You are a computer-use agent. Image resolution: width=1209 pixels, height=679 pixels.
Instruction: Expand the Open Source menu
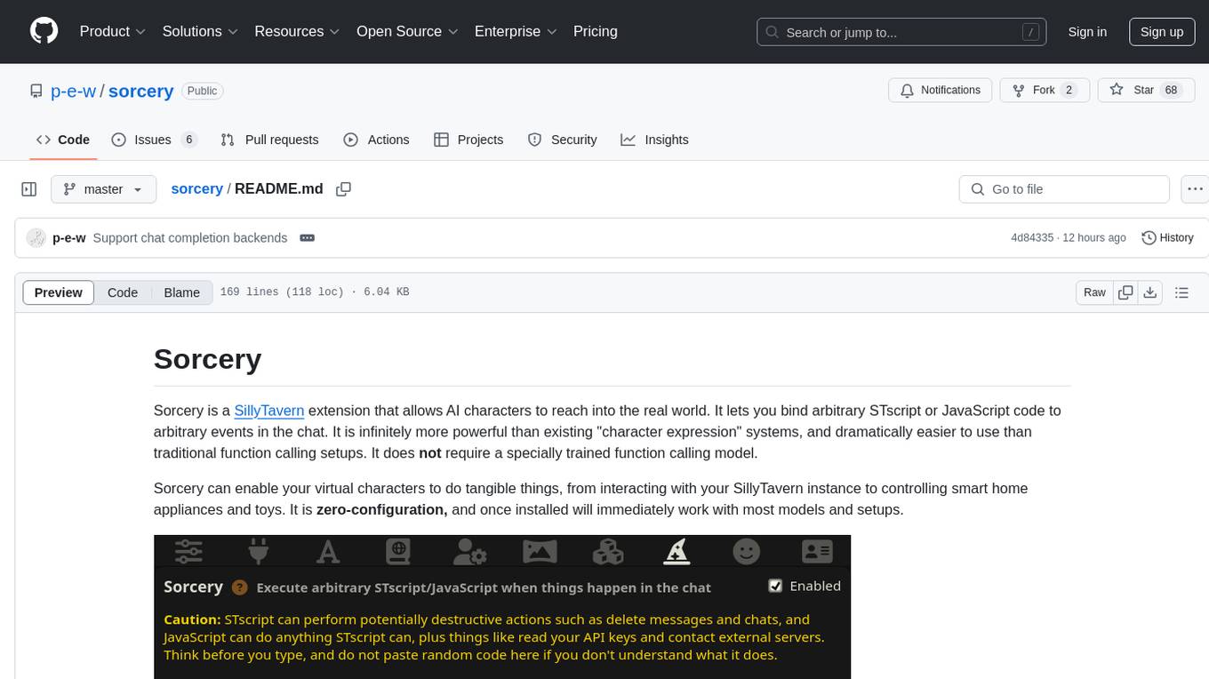pyautogui.click(x=407, y=31)
